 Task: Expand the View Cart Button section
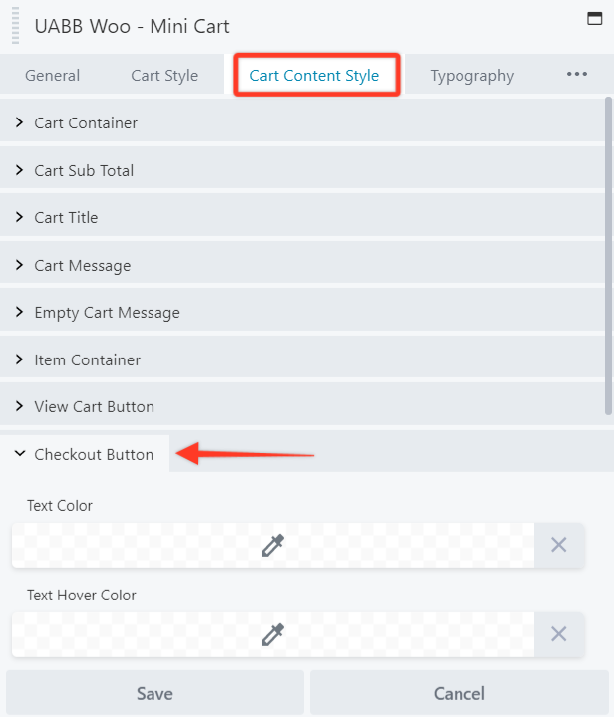point(94,407)
